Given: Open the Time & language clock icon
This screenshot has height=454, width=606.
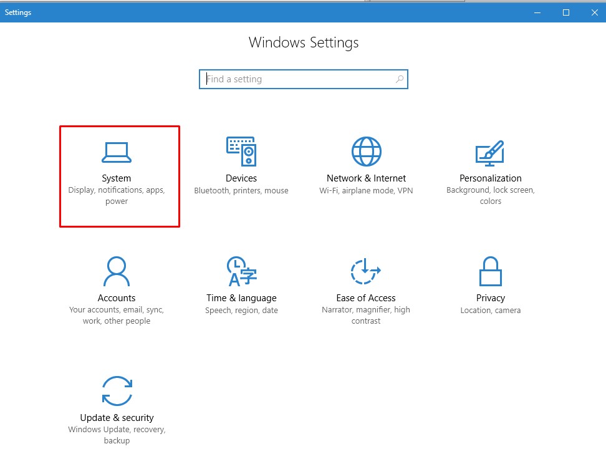Looking at the screenshot, I should [241, 271].
